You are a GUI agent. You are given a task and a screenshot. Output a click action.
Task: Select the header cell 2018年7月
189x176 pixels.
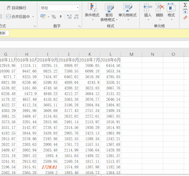[x=89, y=60]
